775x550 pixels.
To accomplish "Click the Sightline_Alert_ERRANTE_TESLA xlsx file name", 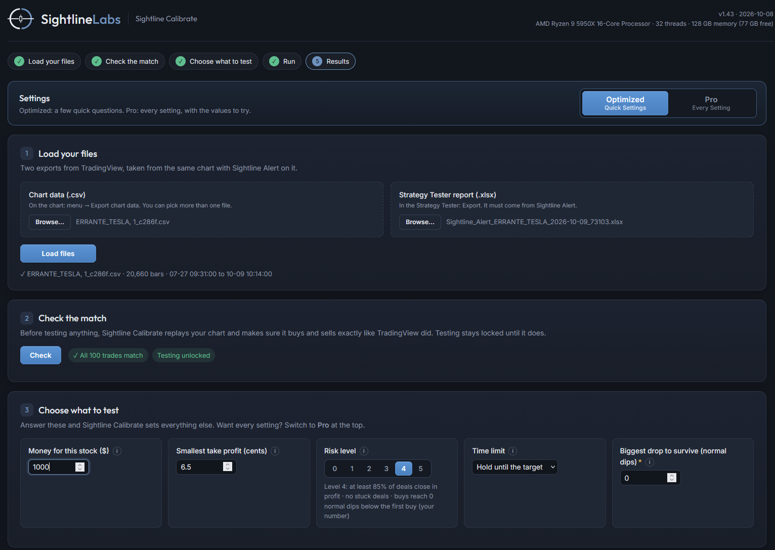I will click(x=534, y=222).
